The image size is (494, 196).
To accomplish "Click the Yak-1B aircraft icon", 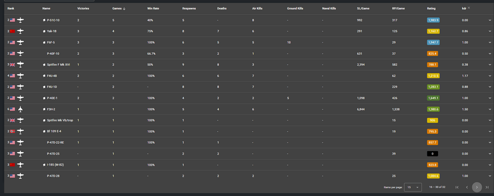I will 20,31.
